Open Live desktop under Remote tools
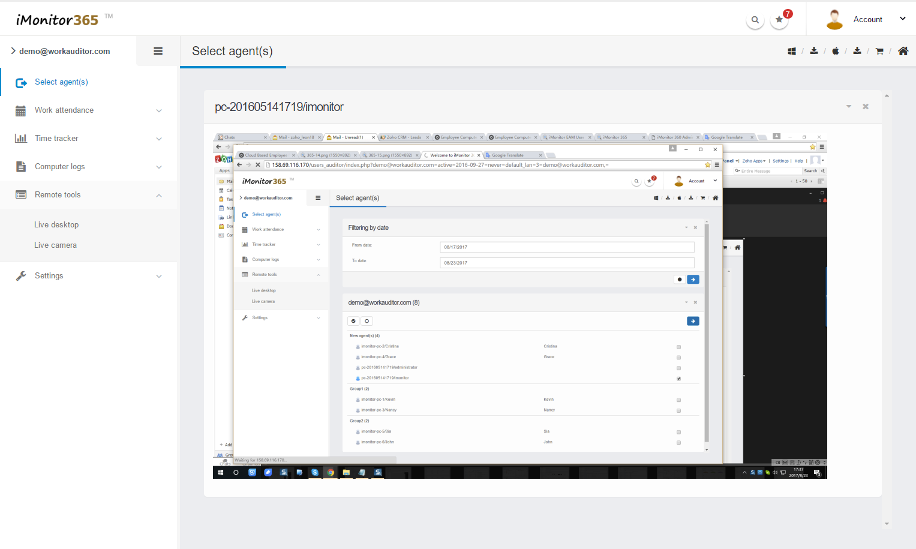 pos(56,225)
